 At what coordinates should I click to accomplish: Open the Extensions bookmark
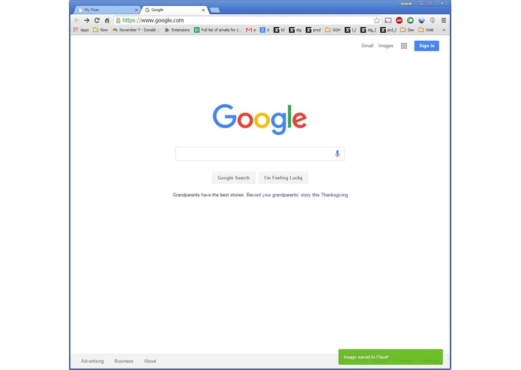click(x=177, y=30)
